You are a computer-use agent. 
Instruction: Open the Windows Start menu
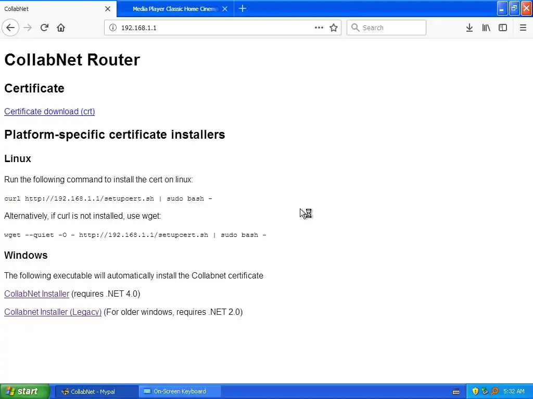point(24,391)
